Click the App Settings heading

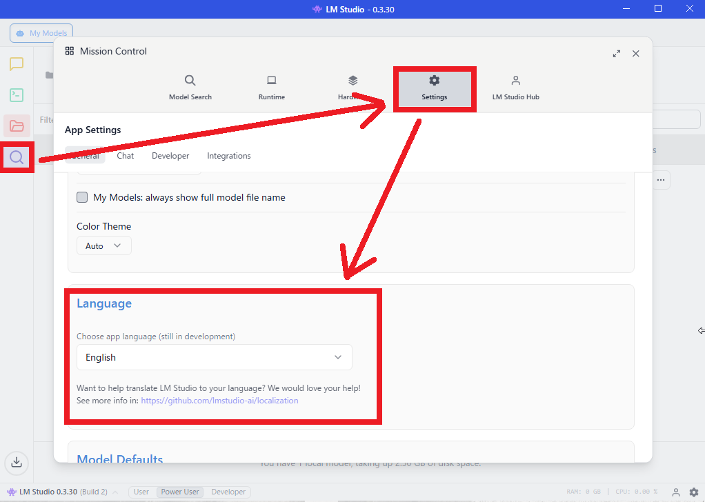(x=93, y=130)
